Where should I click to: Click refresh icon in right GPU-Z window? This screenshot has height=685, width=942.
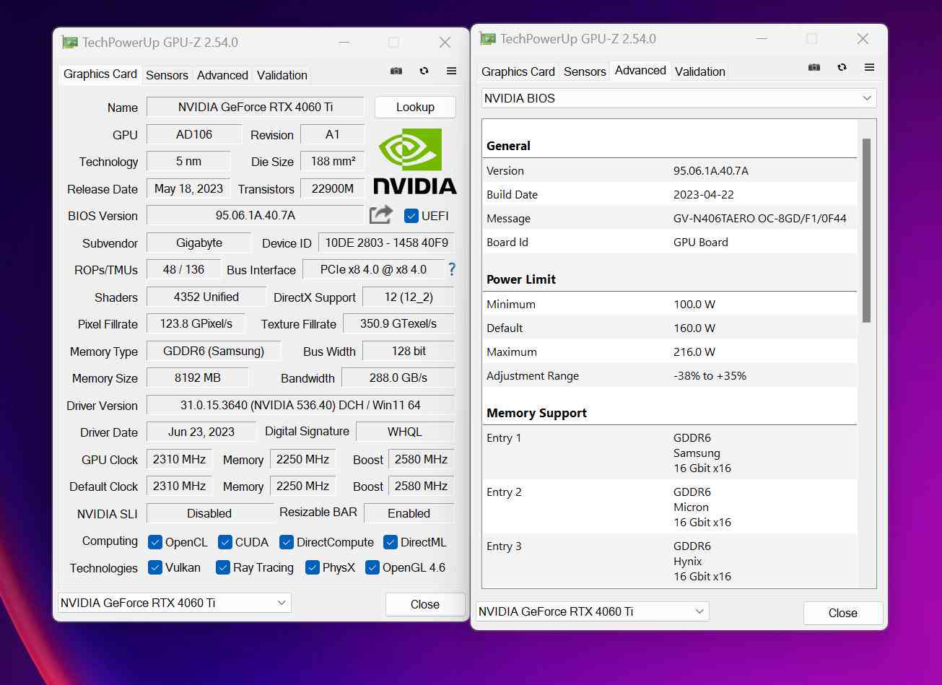(x=842, y=67)
